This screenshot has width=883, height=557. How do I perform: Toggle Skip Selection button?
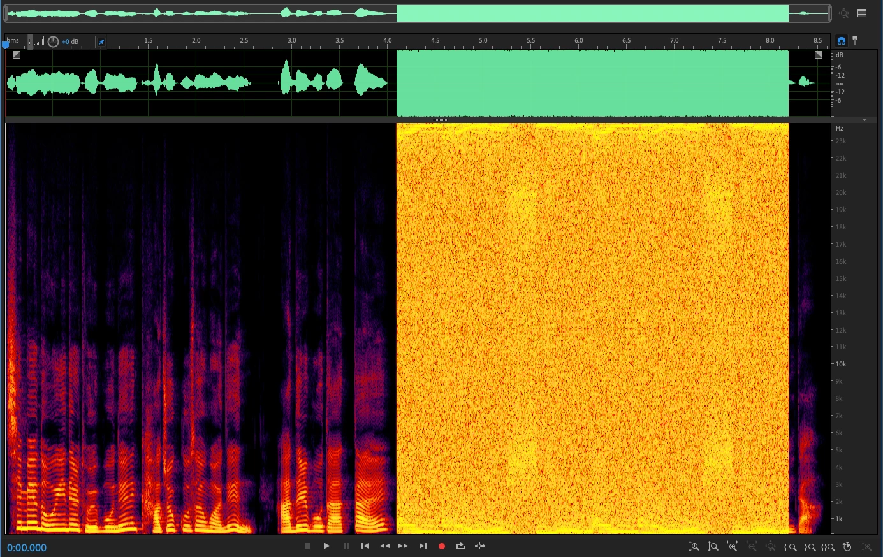point(480,546)
